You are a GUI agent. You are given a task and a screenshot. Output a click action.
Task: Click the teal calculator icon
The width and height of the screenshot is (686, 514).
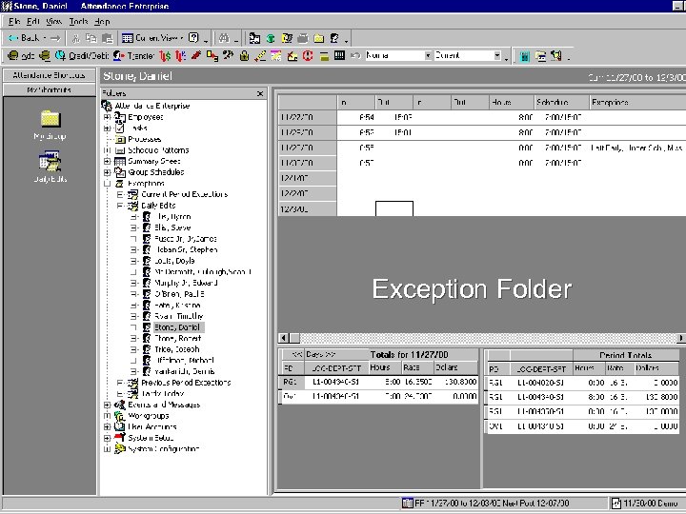(x=525, y=56)
